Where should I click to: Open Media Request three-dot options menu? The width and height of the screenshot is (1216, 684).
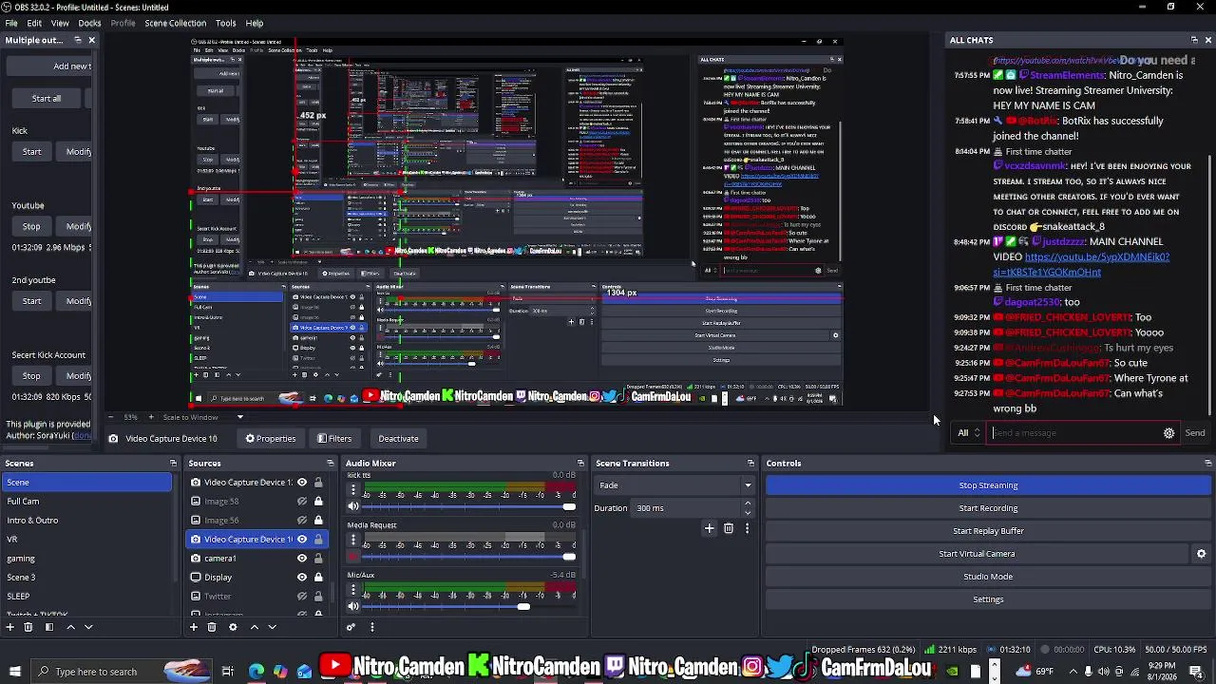point(353,541)
